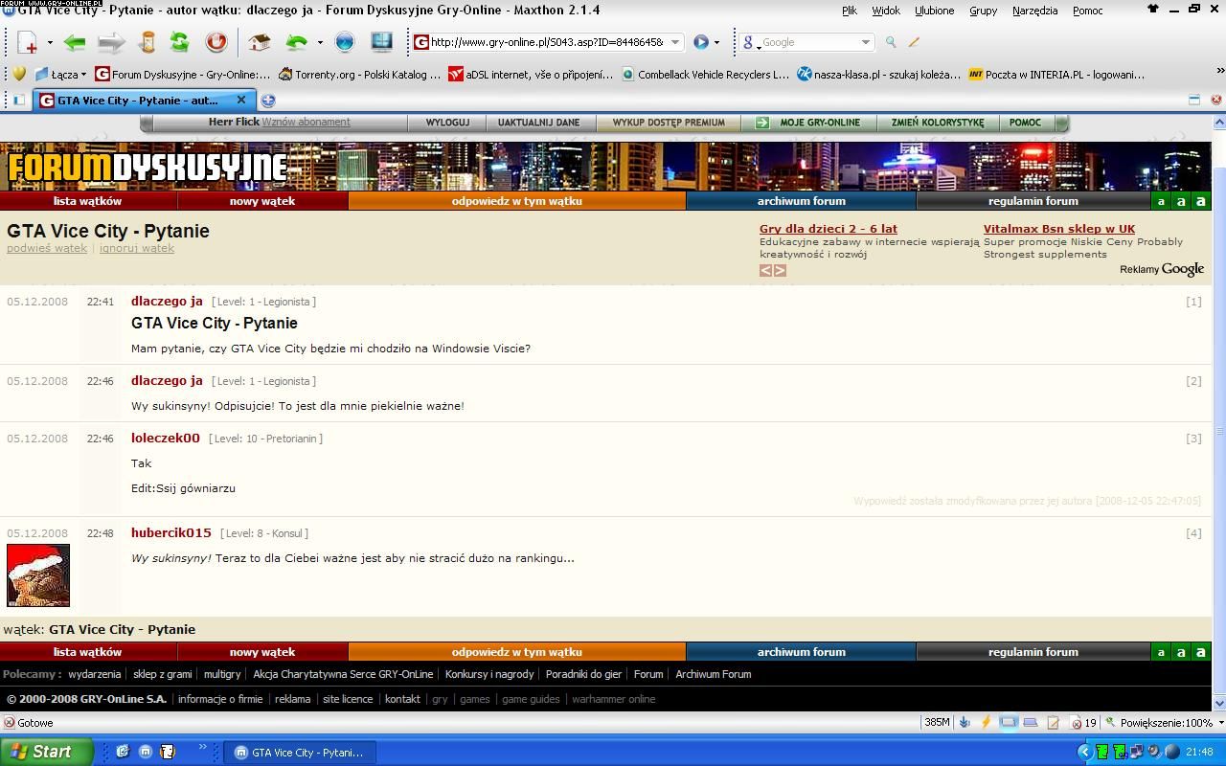Go back with the green left arrow
The width and height of the screenshot is (1226, 766).
tap(75, 42)
